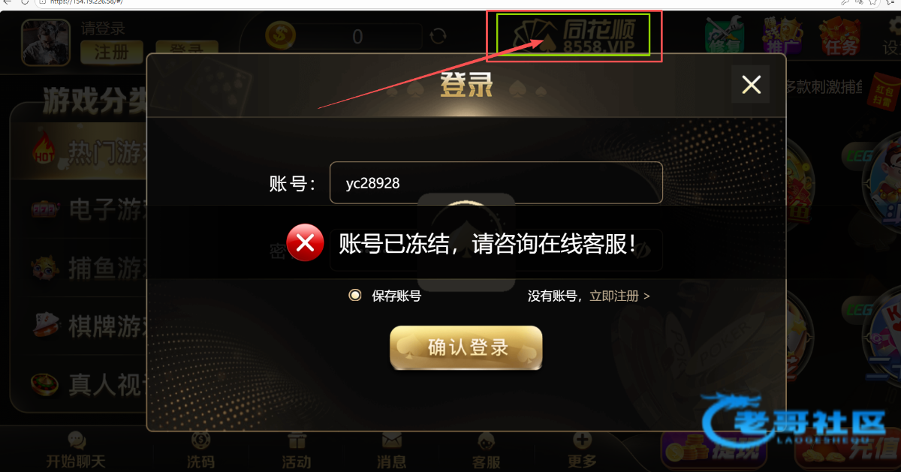Open the 客服 support icon
This screenshot has width=901, height=472.
click(x=487, y=450)
